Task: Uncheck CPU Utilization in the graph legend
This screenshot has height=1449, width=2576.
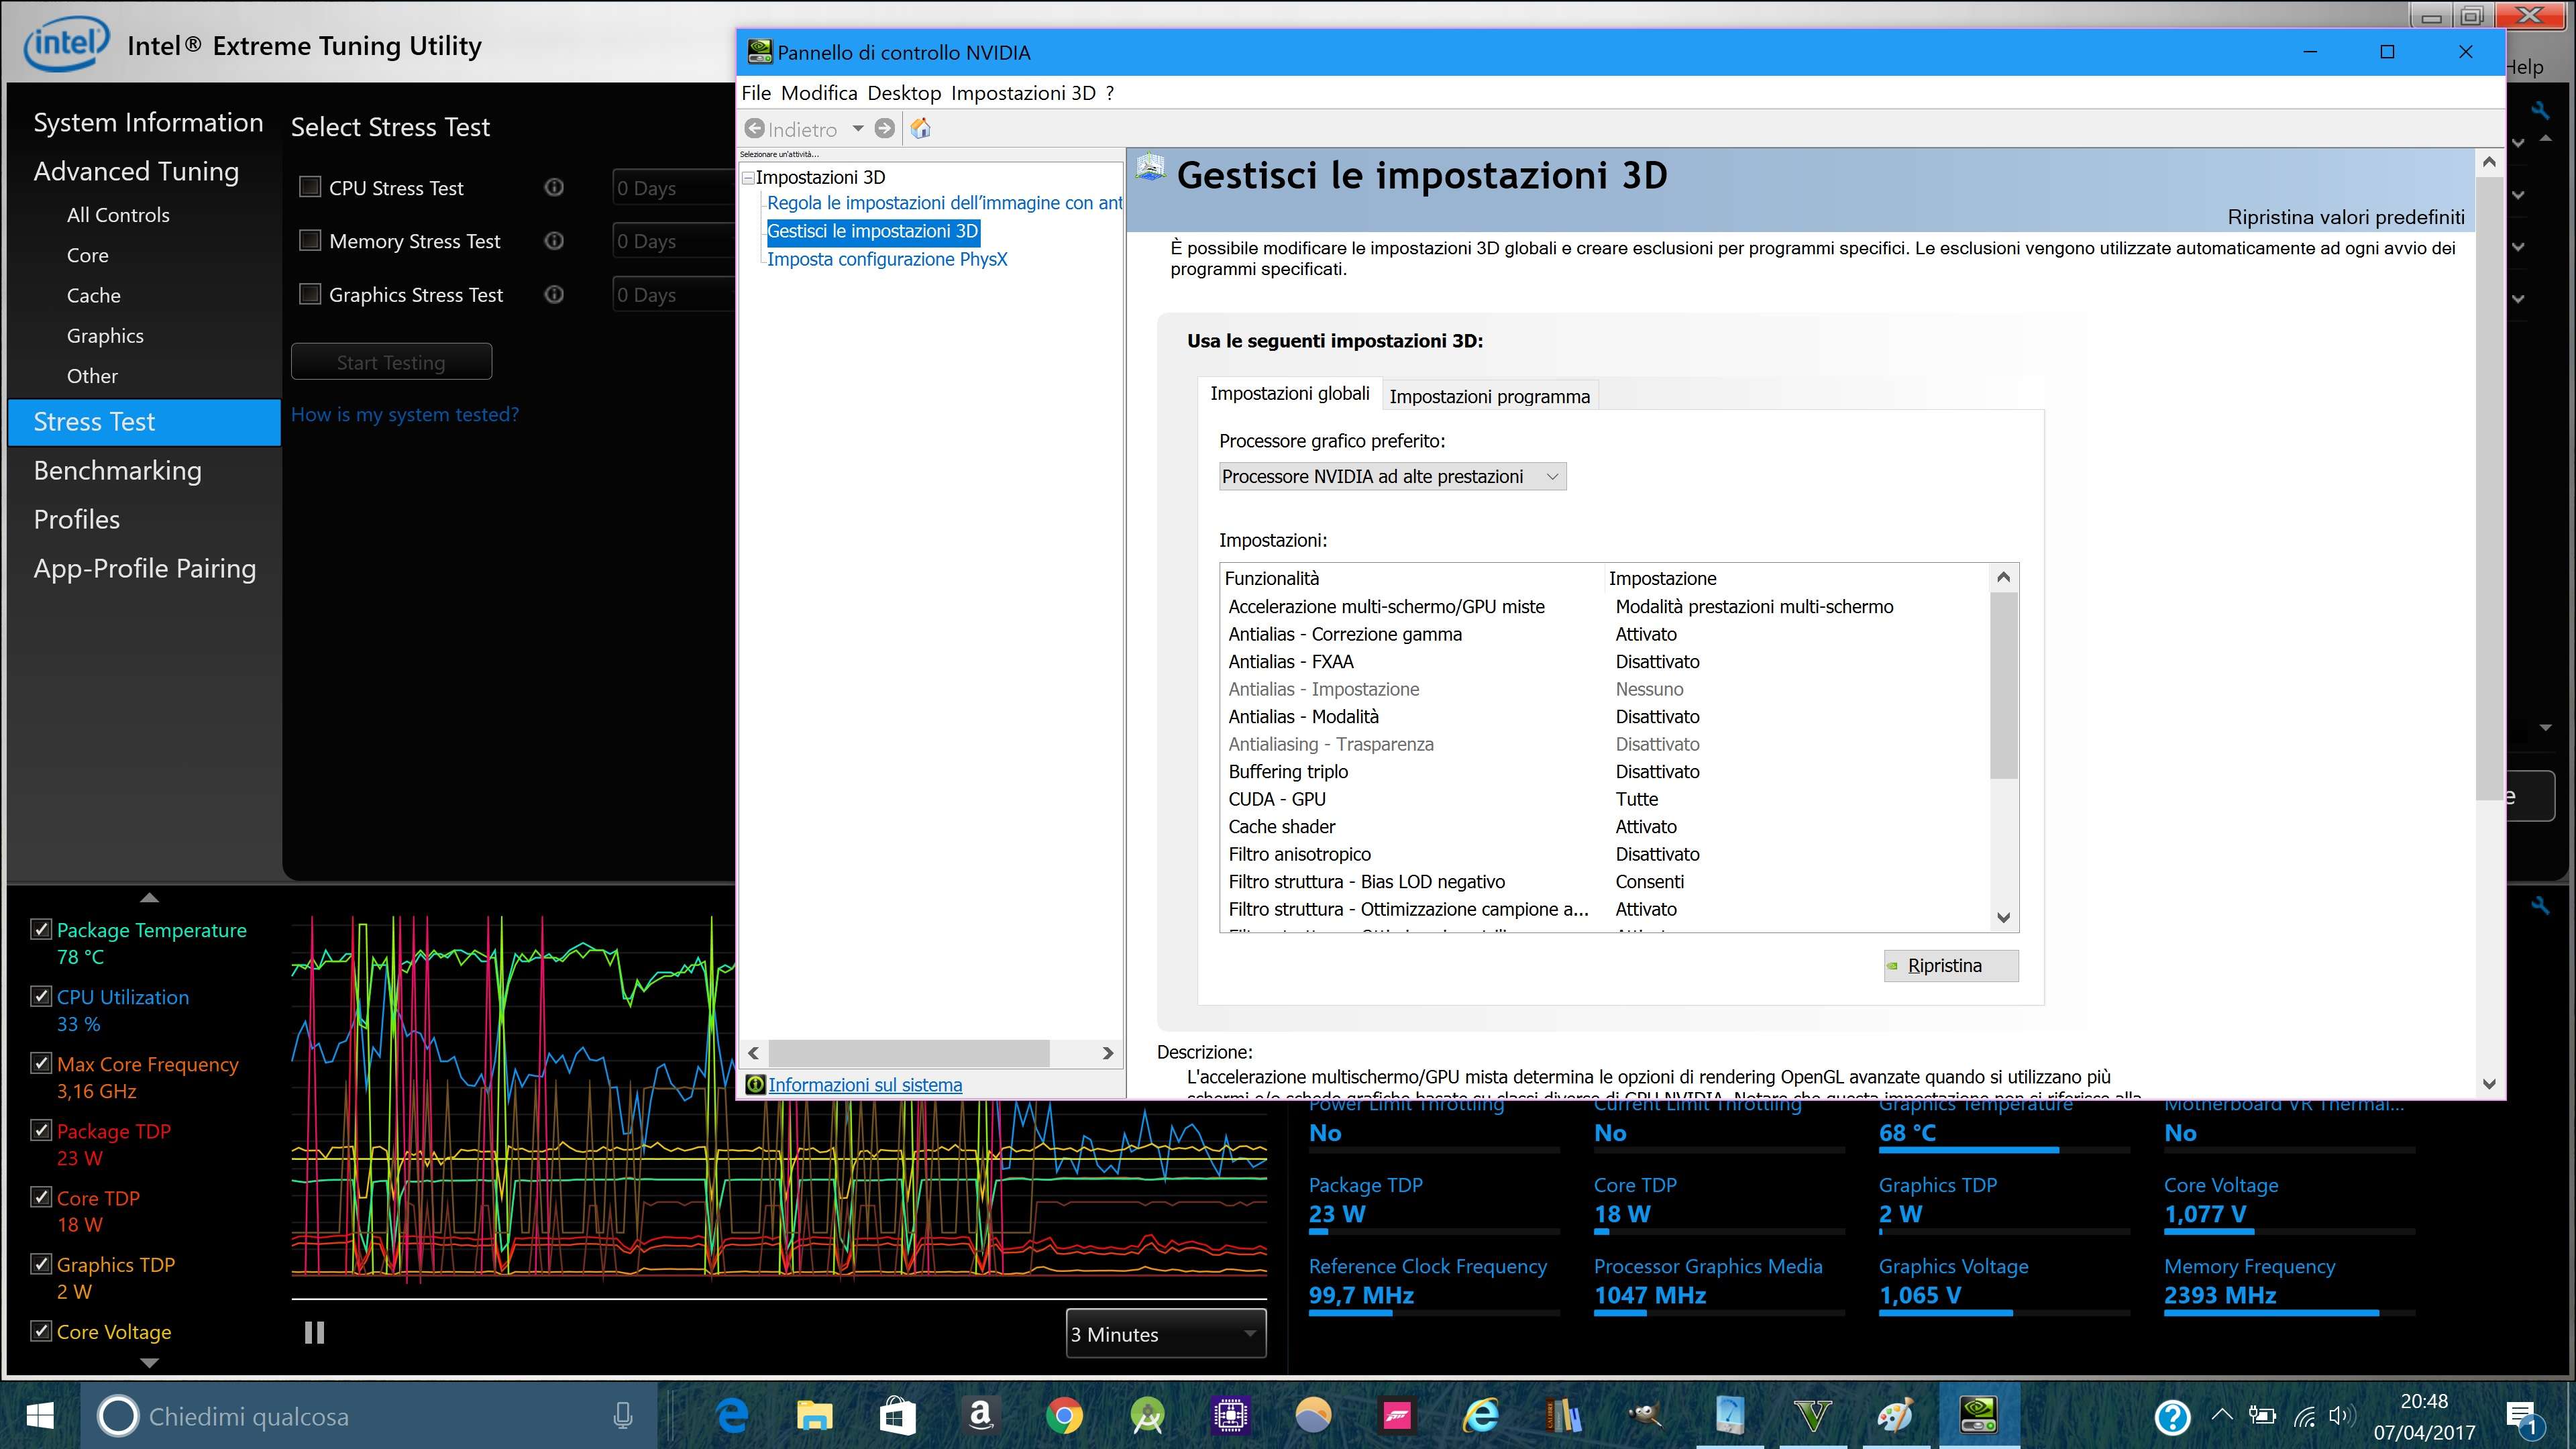Action: pos(41,996)
